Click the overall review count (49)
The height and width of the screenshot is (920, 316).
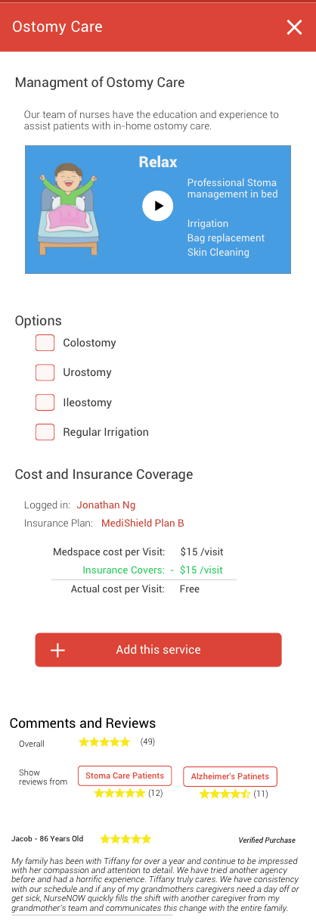coord(147,742)
